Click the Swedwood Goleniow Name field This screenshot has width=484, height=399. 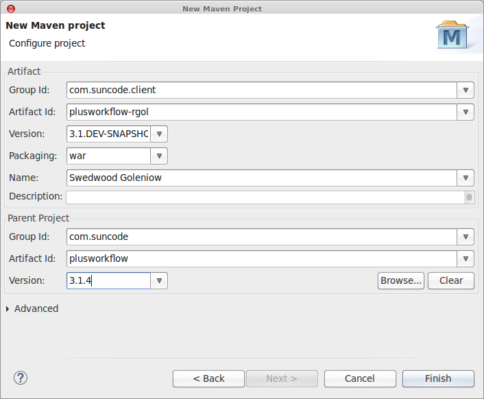pos(262,178)
